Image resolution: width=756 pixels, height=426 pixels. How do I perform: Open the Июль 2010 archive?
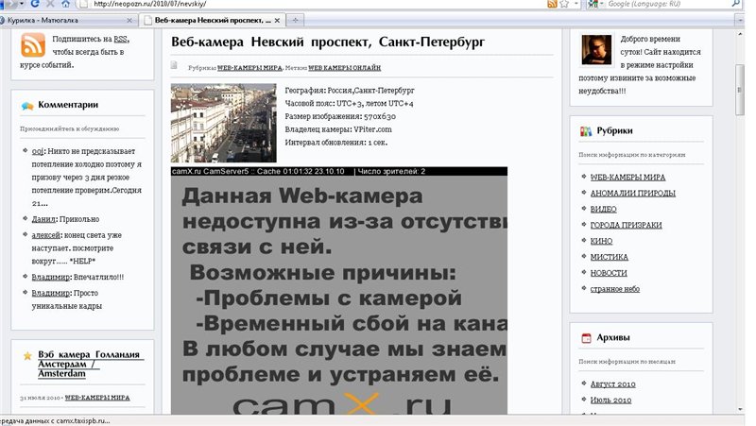(610, 400)
